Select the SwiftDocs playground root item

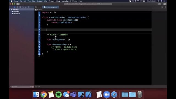(x=22, y=9)
